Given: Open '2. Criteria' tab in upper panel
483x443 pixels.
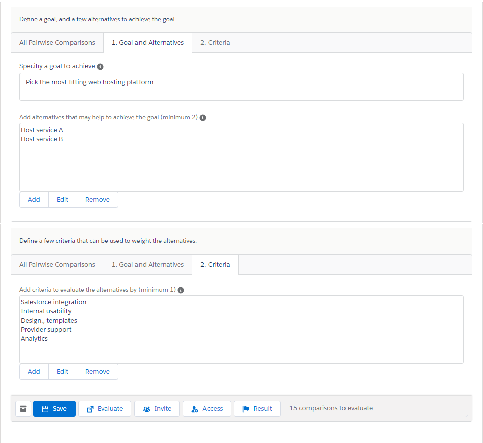Looking at the screenshot, I should click(215, 42).
